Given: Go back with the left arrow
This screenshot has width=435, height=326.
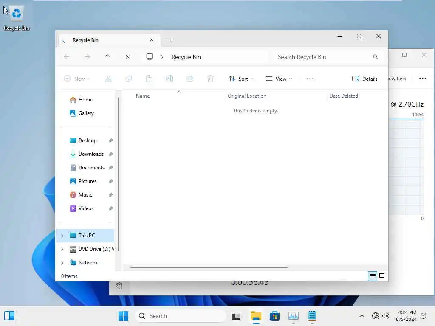Looking at the screenshot, I should coord(67,57).
